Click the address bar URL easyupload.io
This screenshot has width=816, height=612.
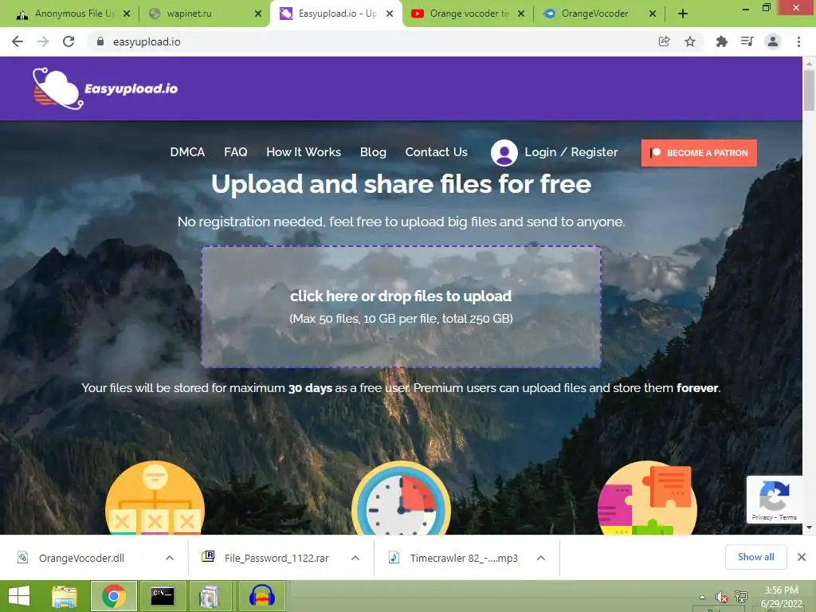[x=147, y=41]
